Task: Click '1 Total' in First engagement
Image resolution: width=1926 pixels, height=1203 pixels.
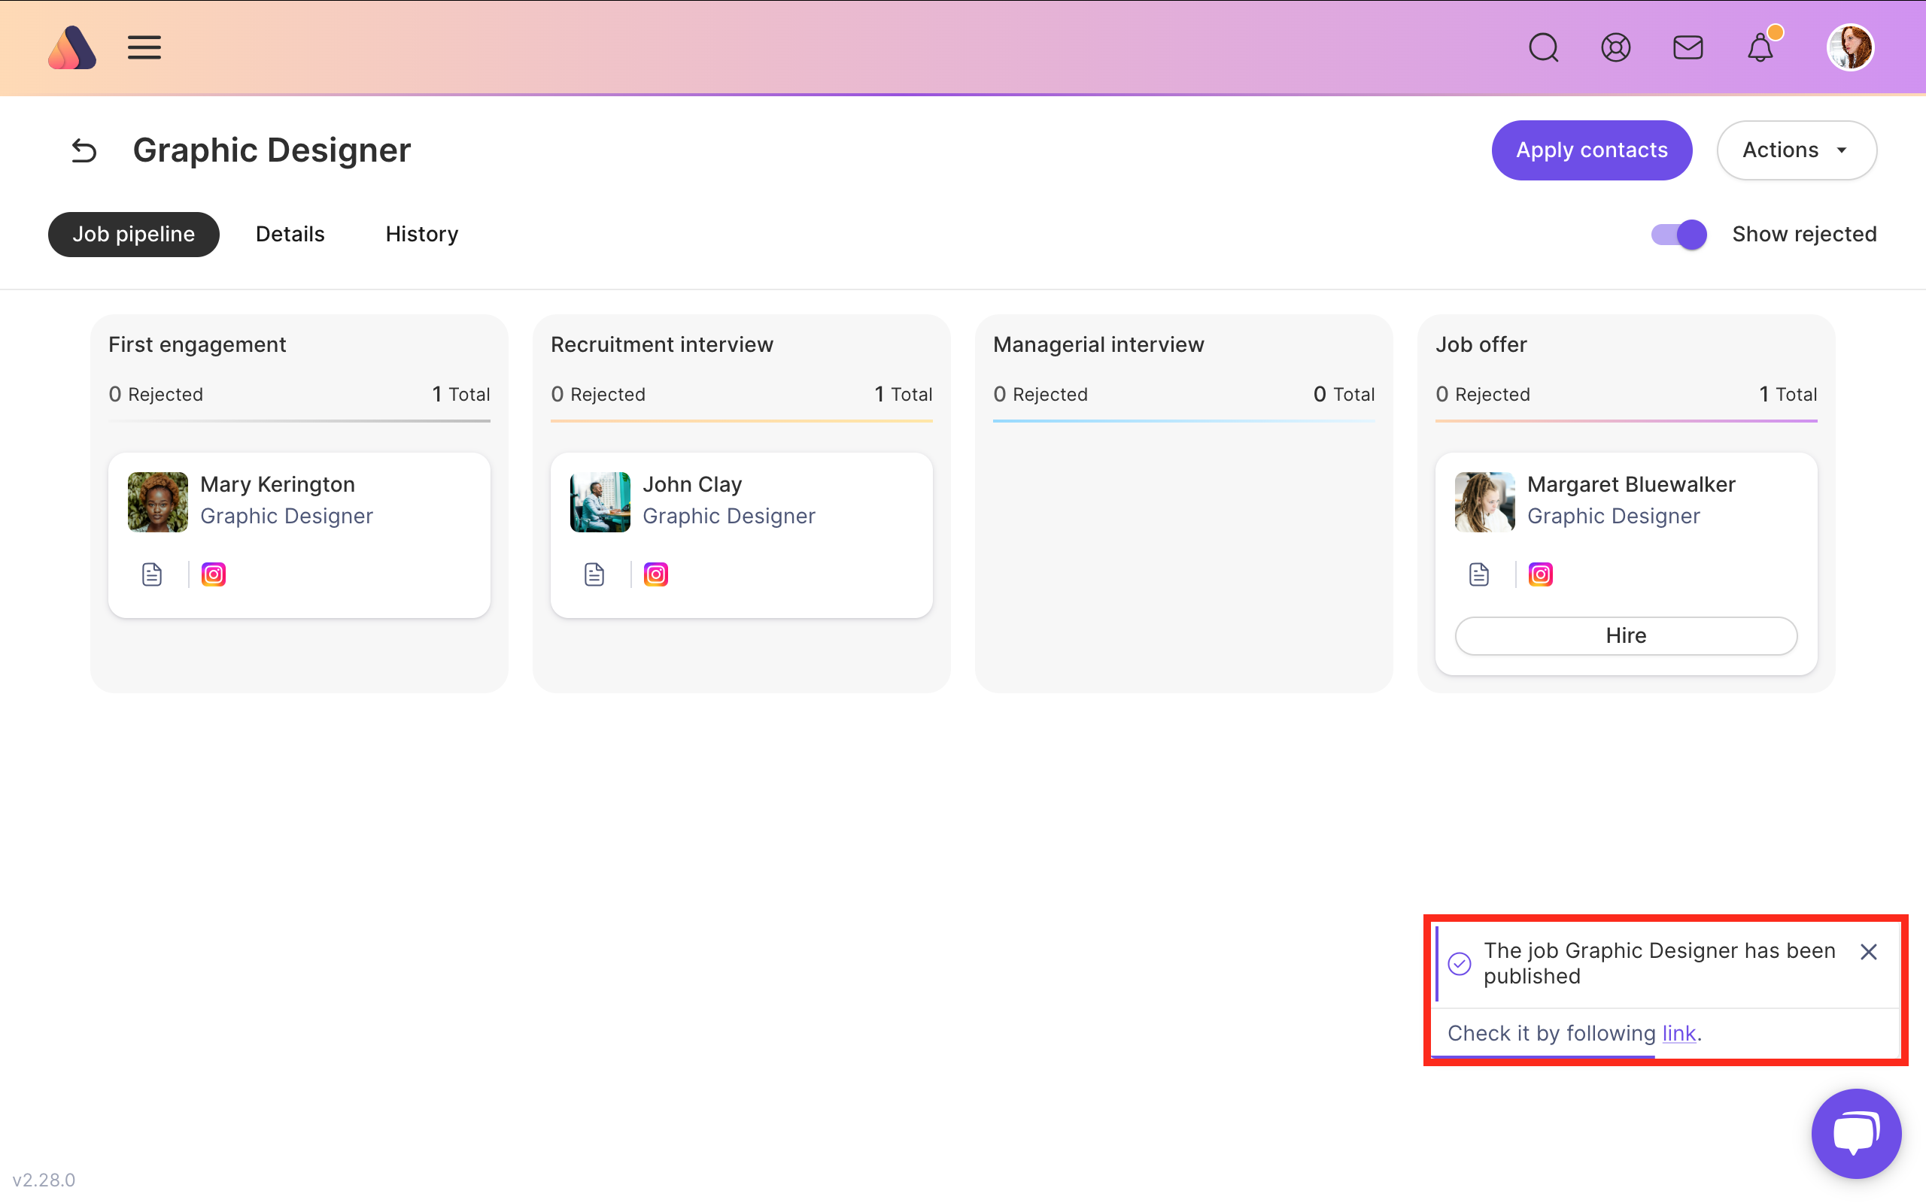Action: pyautogui.click(x=460, y=395)
